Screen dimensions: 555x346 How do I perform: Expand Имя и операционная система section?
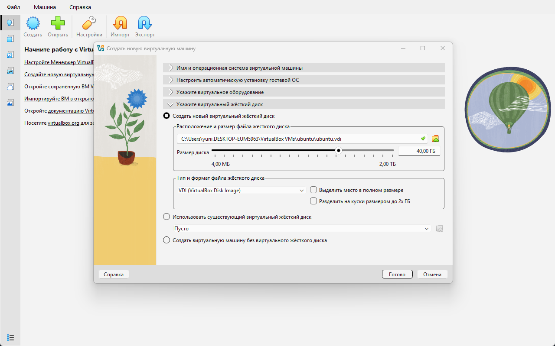tap(239, 68)
